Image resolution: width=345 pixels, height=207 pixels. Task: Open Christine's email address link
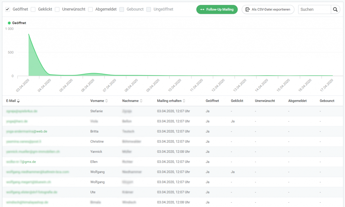24,142
